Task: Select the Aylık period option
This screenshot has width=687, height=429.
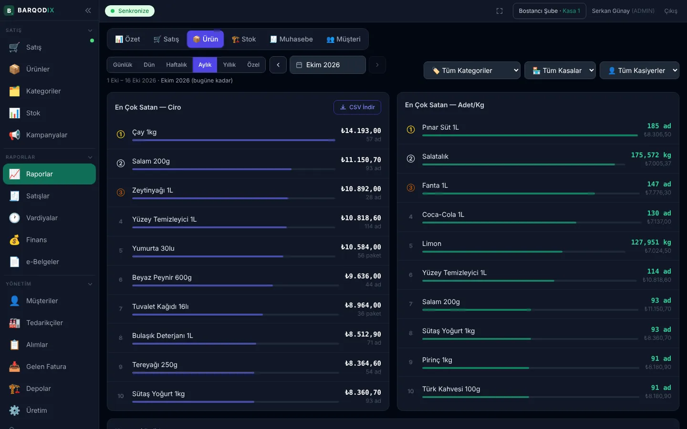Action: point(205,65)
